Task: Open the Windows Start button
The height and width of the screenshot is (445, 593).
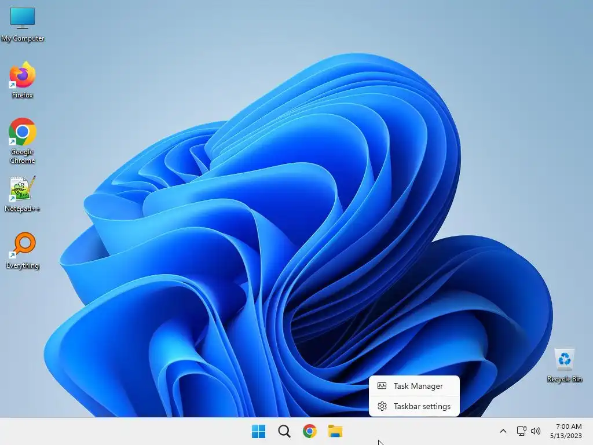Action: pos(259,431)
